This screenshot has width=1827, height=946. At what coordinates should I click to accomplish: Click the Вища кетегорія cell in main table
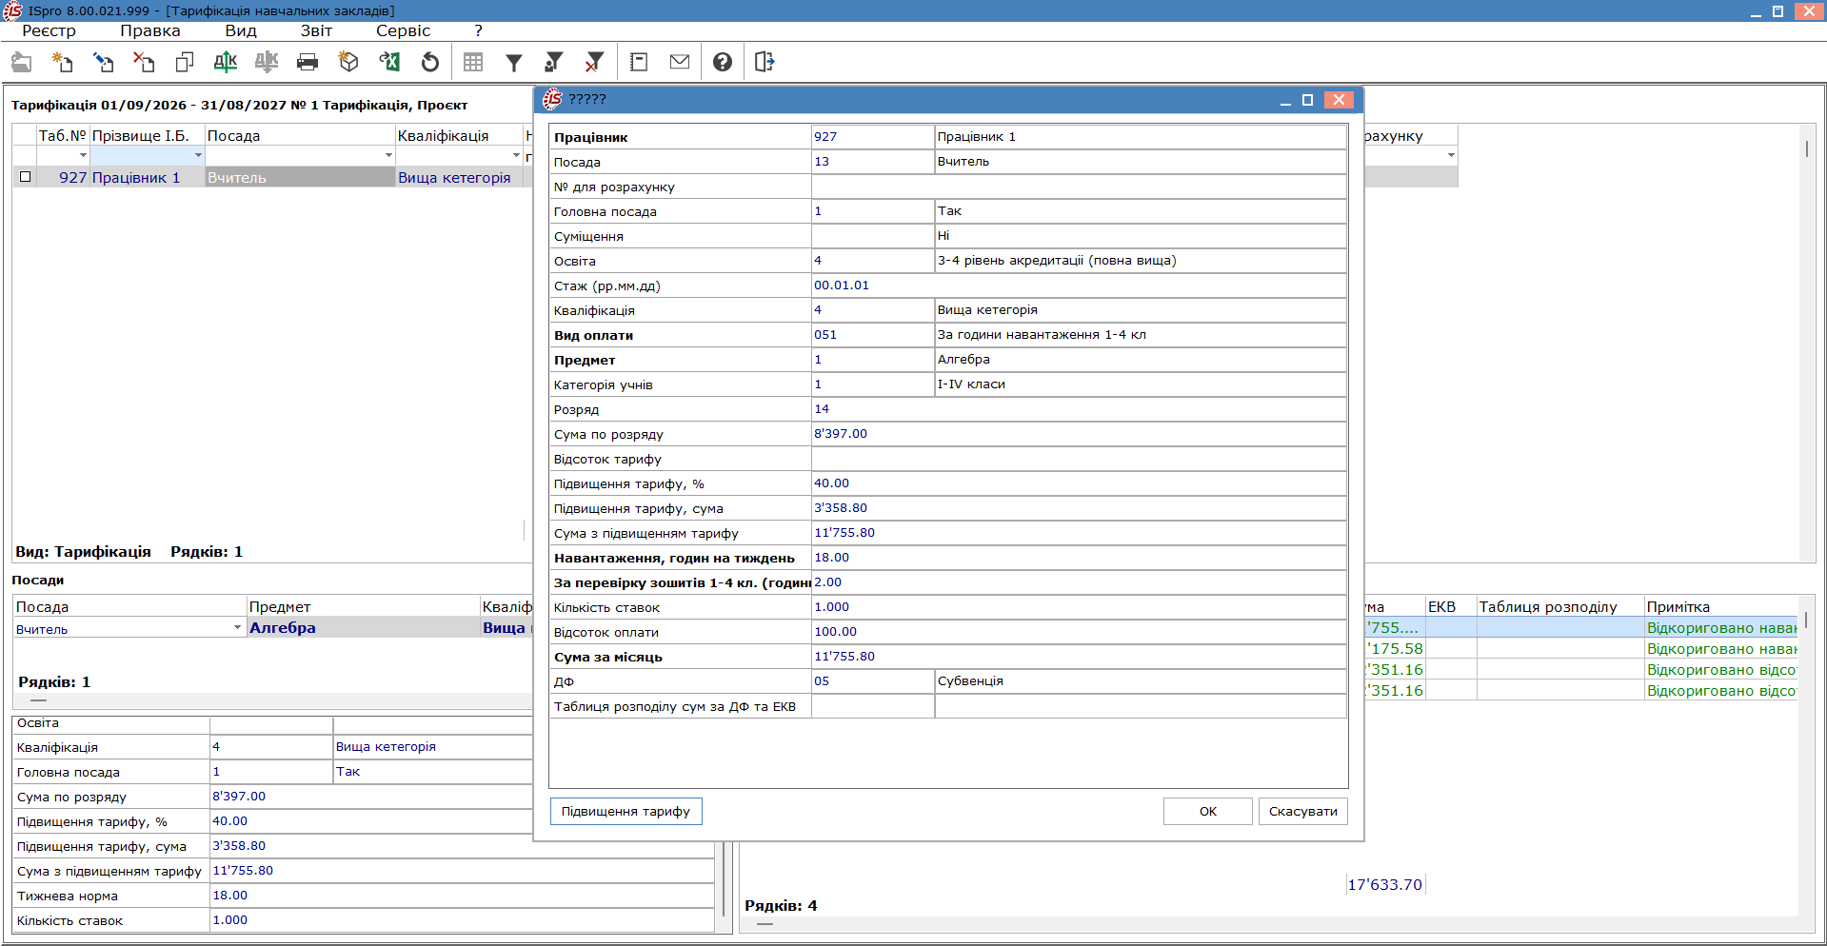[459, 178]
